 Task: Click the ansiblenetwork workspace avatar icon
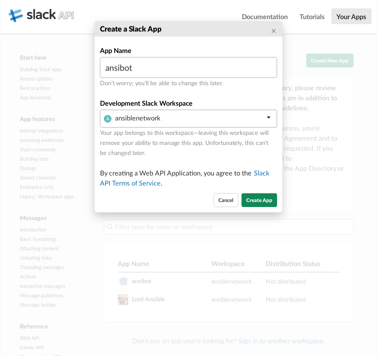[x=108, y=119]
